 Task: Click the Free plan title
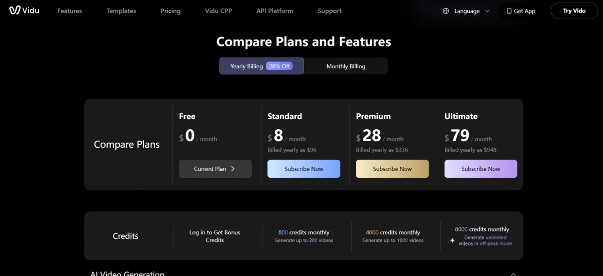coord(187,116)
